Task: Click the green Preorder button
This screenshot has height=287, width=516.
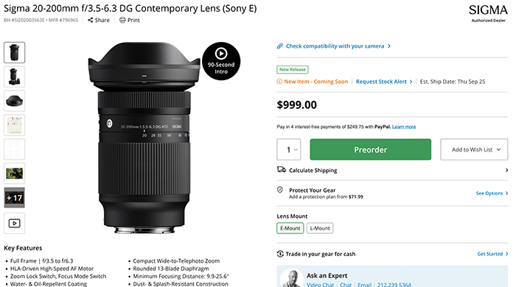Action: click(x=370, y=149)
